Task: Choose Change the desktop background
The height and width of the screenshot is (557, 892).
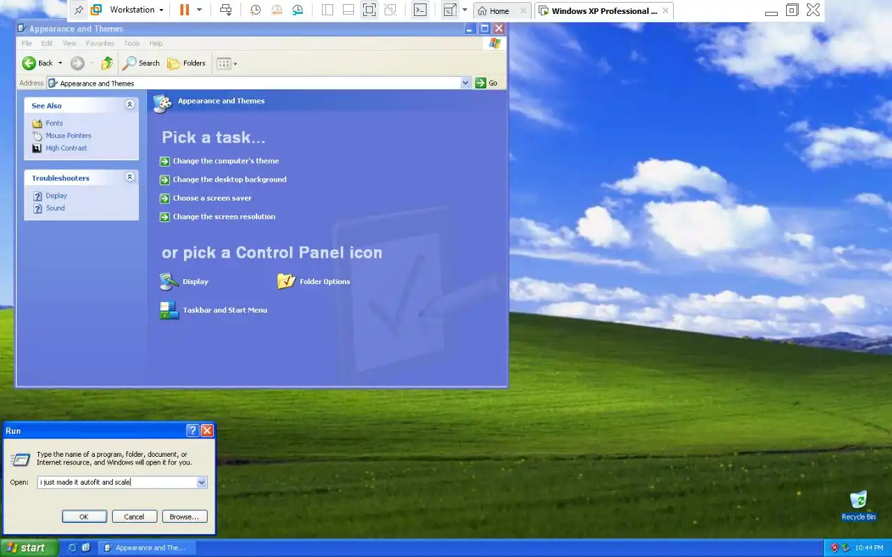Action: click(x=229, y=180)
